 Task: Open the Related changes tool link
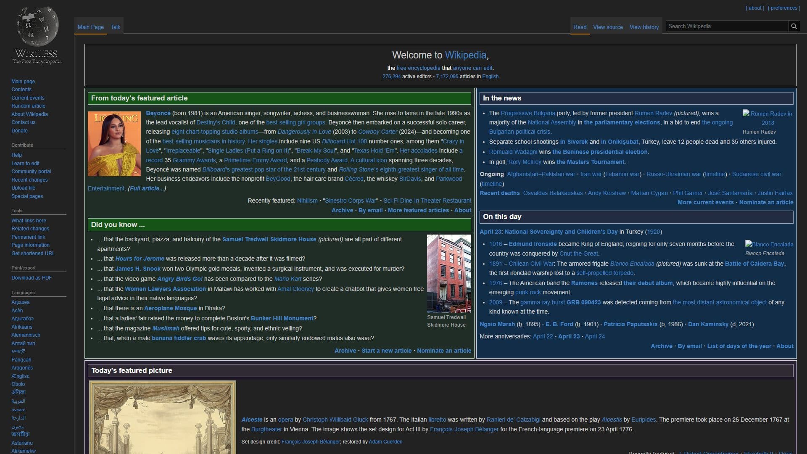point(30,229)
